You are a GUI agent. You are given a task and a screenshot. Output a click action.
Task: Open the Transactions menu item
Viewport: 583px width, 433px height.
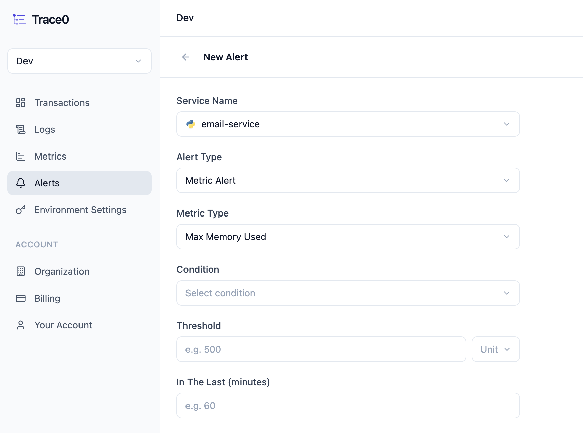tap(79, 103)
